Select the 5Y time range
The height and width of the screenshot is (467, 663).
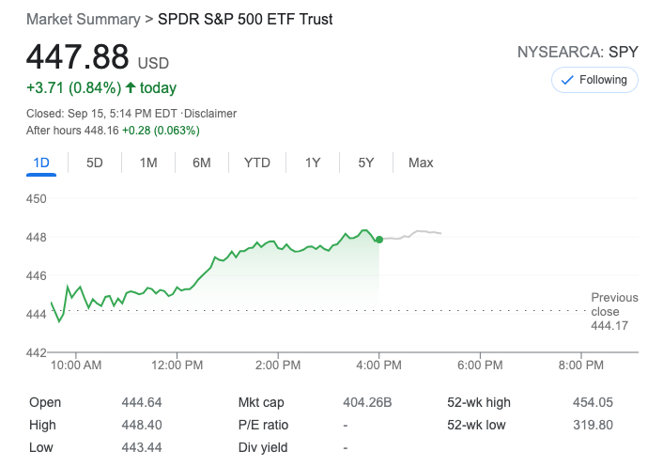click(x=366, y=163)
